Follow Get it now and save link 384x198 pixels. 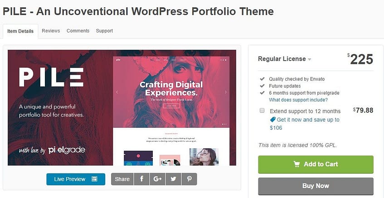point(308,120)
